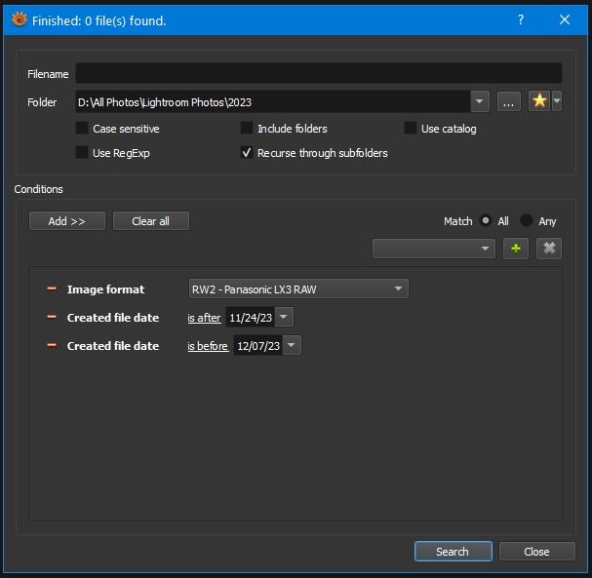Click the gray X remove condition icon

point(549,249)
